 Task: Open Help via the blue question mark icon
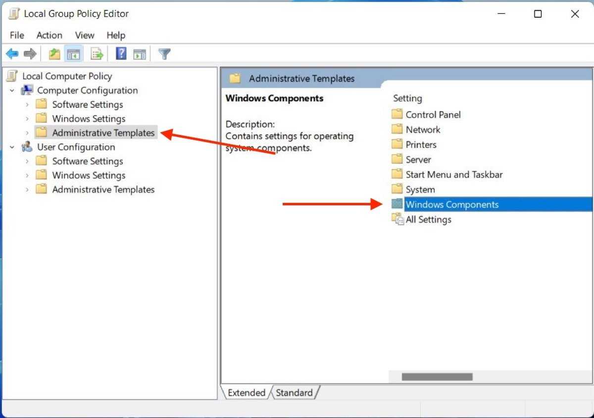pos(121,54)
